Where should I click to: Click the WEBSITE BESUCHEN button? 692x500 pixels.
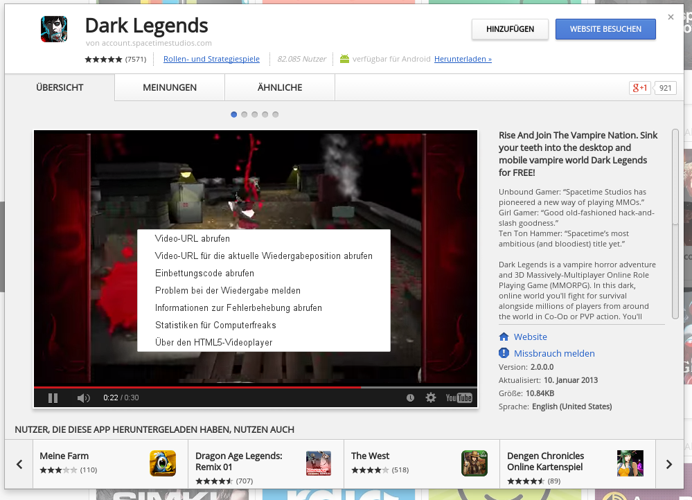605,29
